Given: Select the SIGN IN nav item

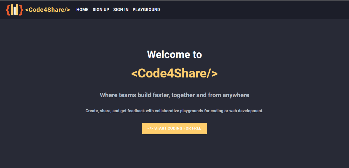Looking at the screenshot, I should [121, 10].
